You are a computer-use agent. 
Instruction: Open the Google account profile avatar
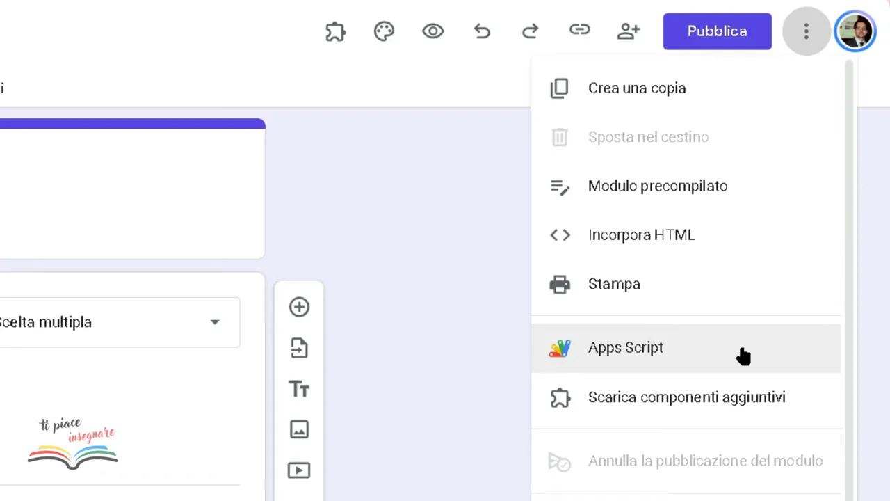point(855,31)
